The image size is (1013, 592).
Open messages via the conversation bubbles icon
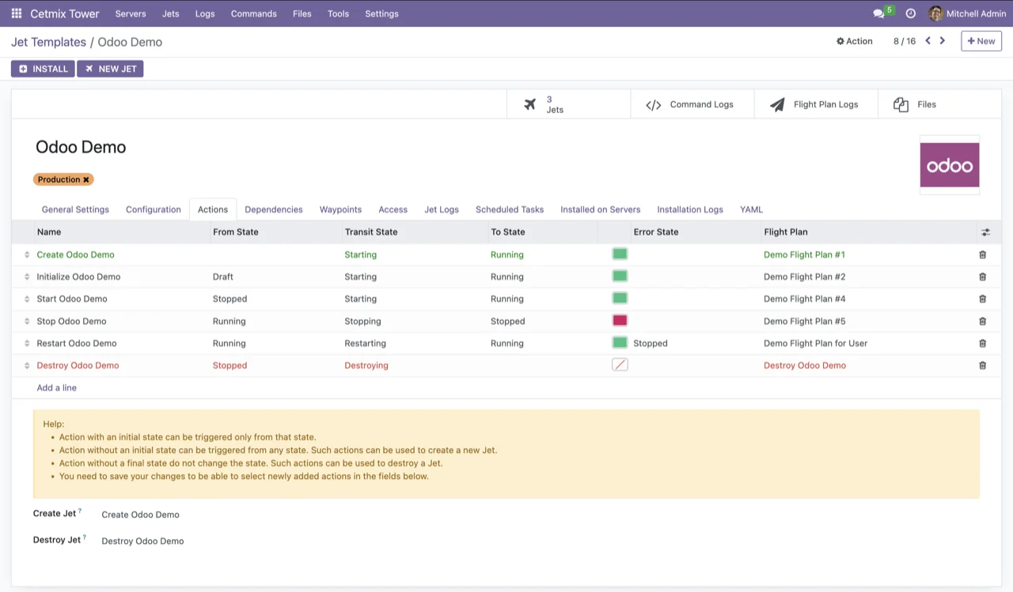[878, 13]
